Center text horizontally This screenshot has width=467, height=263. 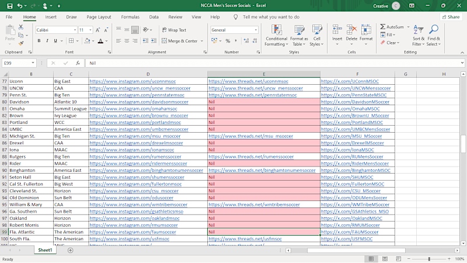127,41
